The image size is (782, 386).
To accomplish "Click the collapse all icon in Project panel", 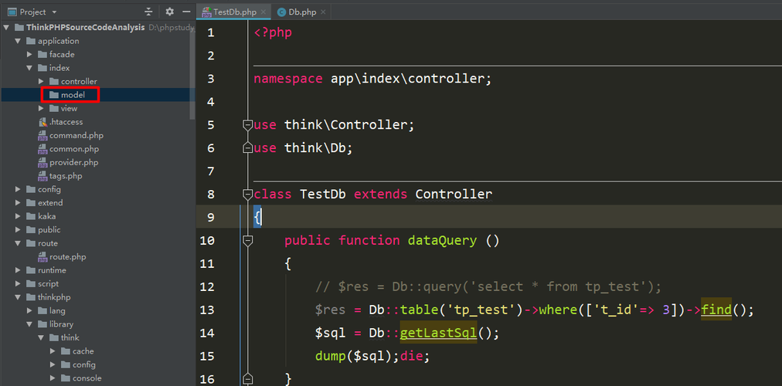I will tap(148, 12).
